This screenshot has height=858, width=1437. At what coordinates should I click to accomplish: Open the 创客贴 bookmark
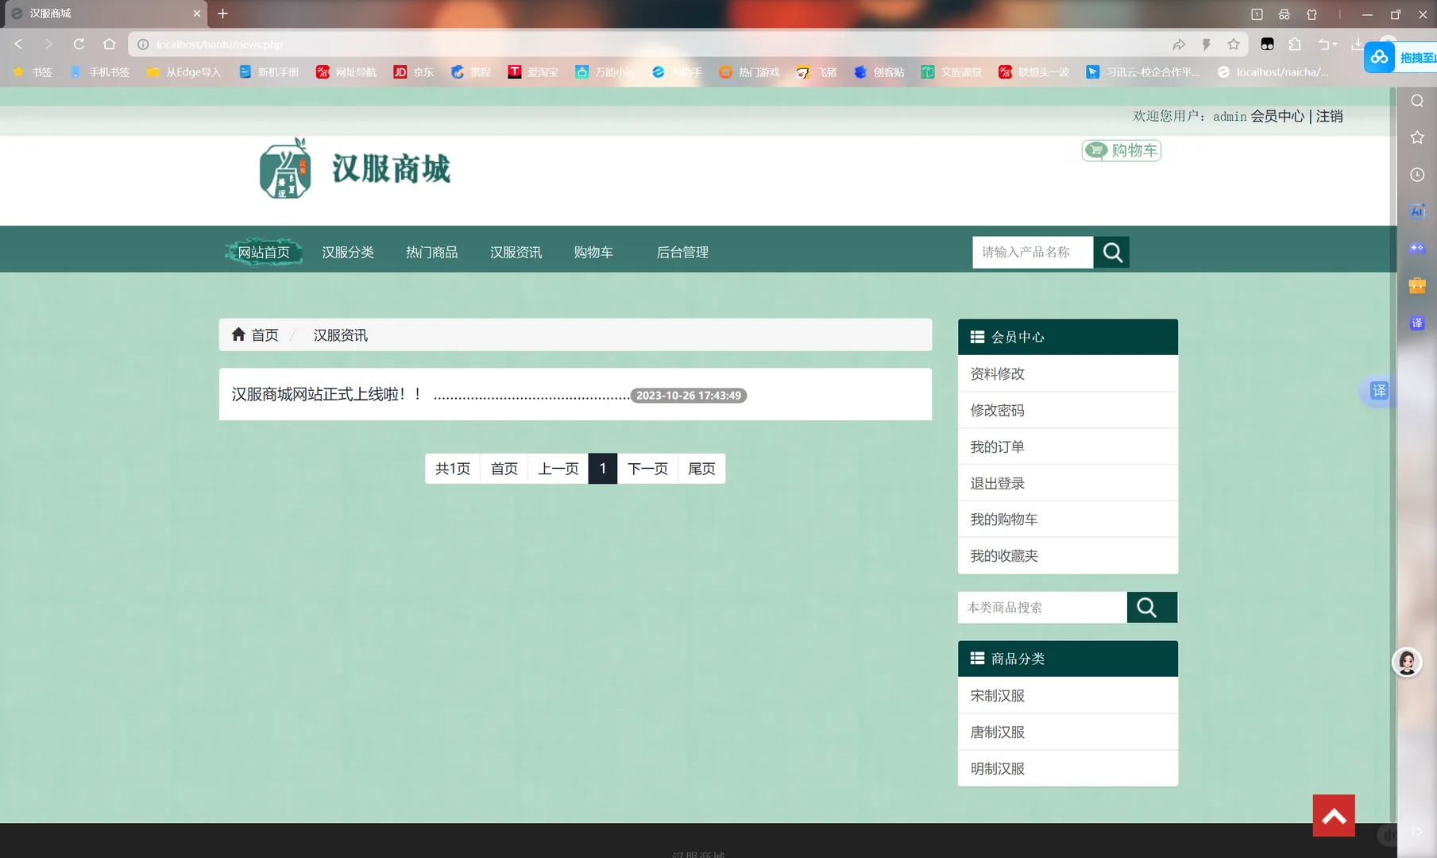tap(879, 72)
